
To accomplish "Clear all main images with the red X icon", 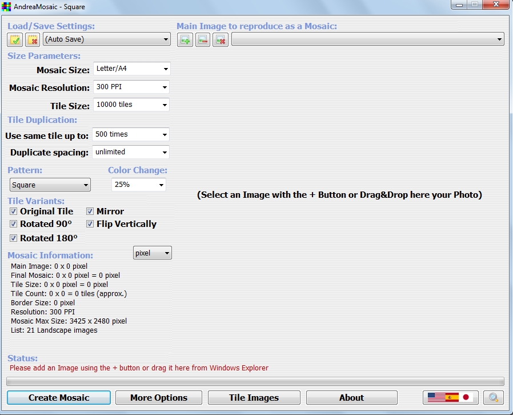I will [221, 39].
